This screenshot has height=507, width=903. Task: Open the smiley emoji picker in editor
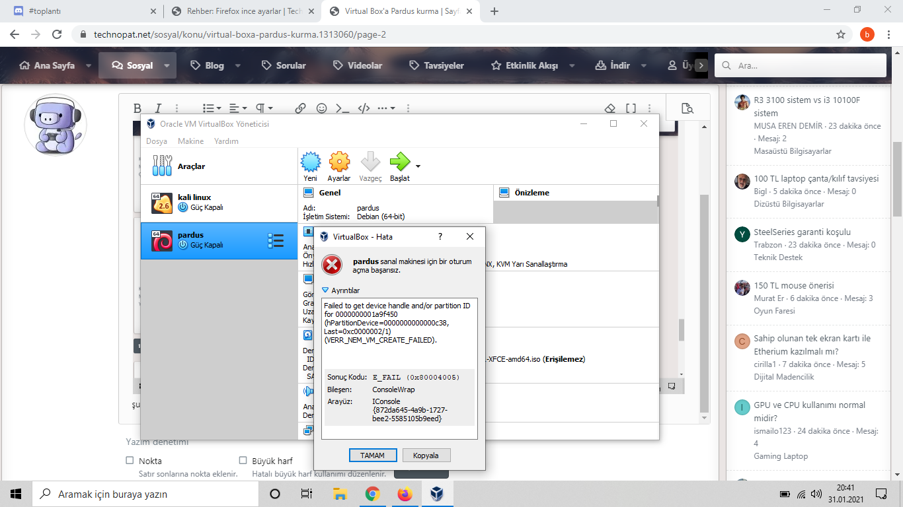(x=322, y=108)
